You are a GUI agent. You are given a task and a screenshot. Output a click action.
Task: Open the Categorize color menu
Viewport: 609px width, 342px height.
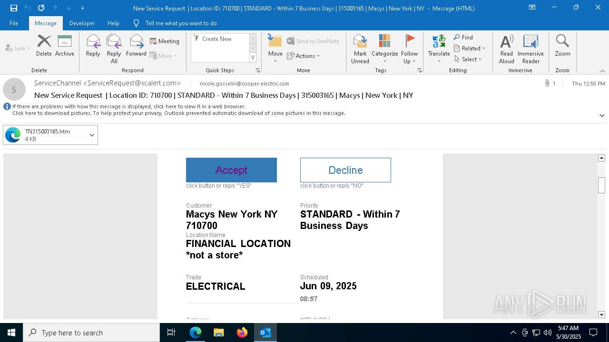coord(384,49)
